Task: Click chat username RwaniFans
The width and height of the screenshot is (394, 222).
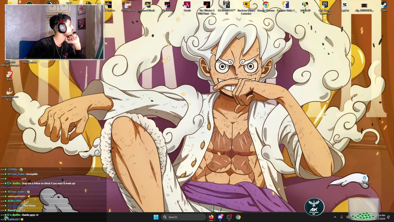Action: (x=14, y=210)
